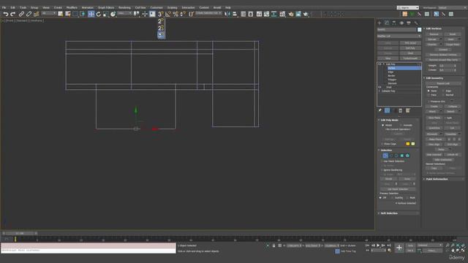Open Select by Name dialog icon
Image resolution: width=468 pixels, height=263 pixels.
(x=68, y=14)
